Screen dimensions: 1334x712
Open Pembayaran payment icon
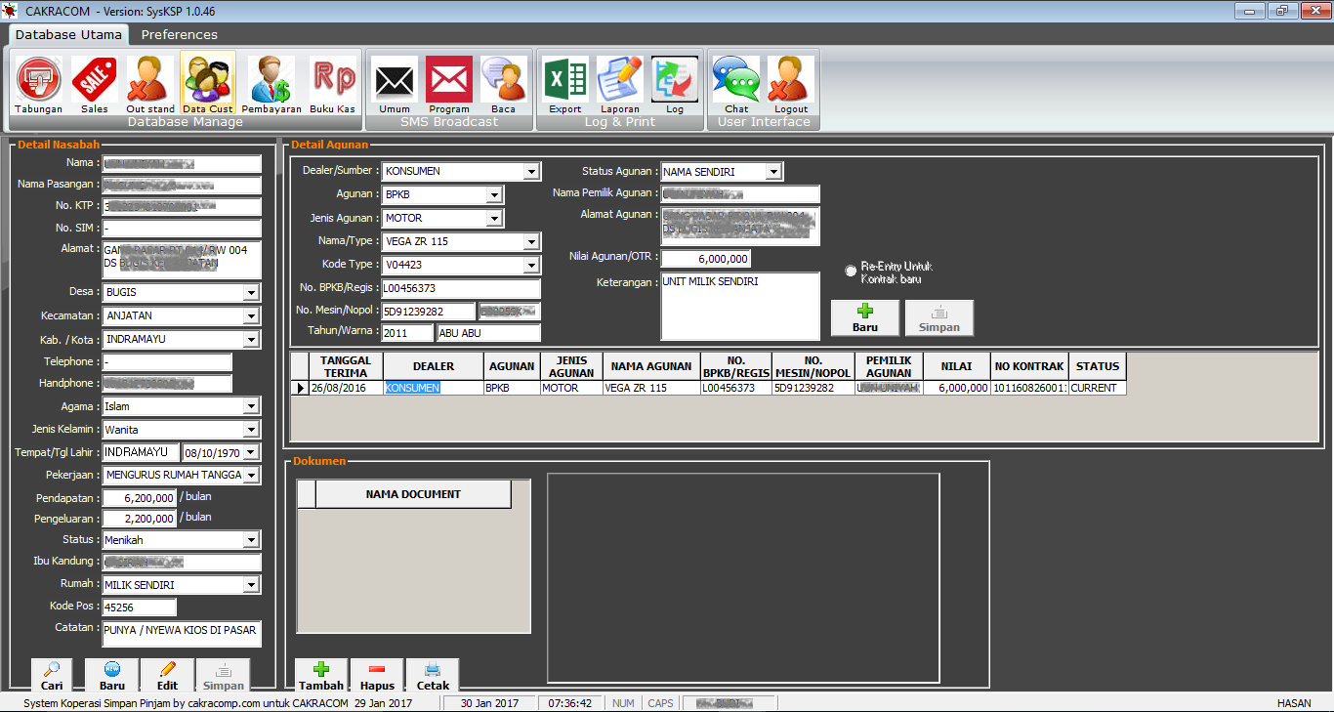click(271, 82)
